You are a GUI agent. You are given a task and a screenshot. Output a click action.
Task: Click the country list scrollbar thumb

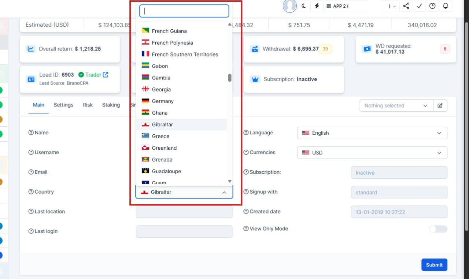tap(230, 78)
